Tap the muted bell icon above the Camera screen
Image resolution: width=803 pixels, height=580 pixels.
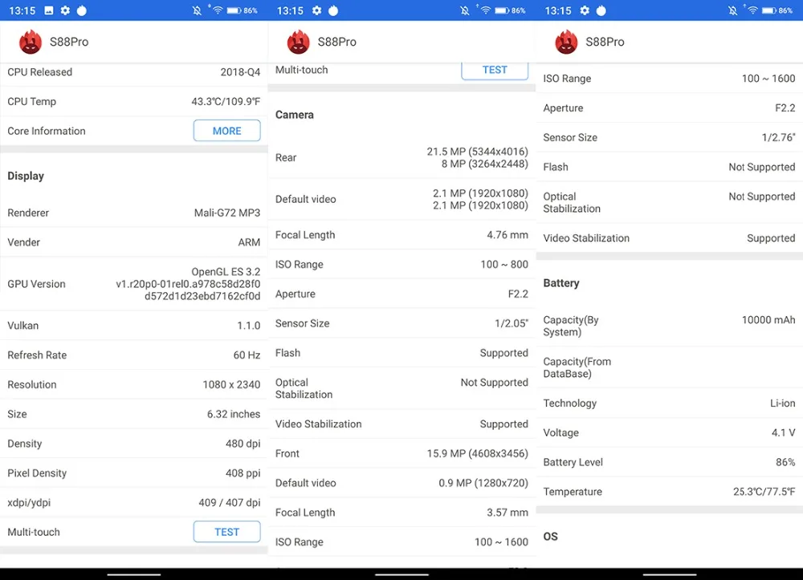coord(464,10)
